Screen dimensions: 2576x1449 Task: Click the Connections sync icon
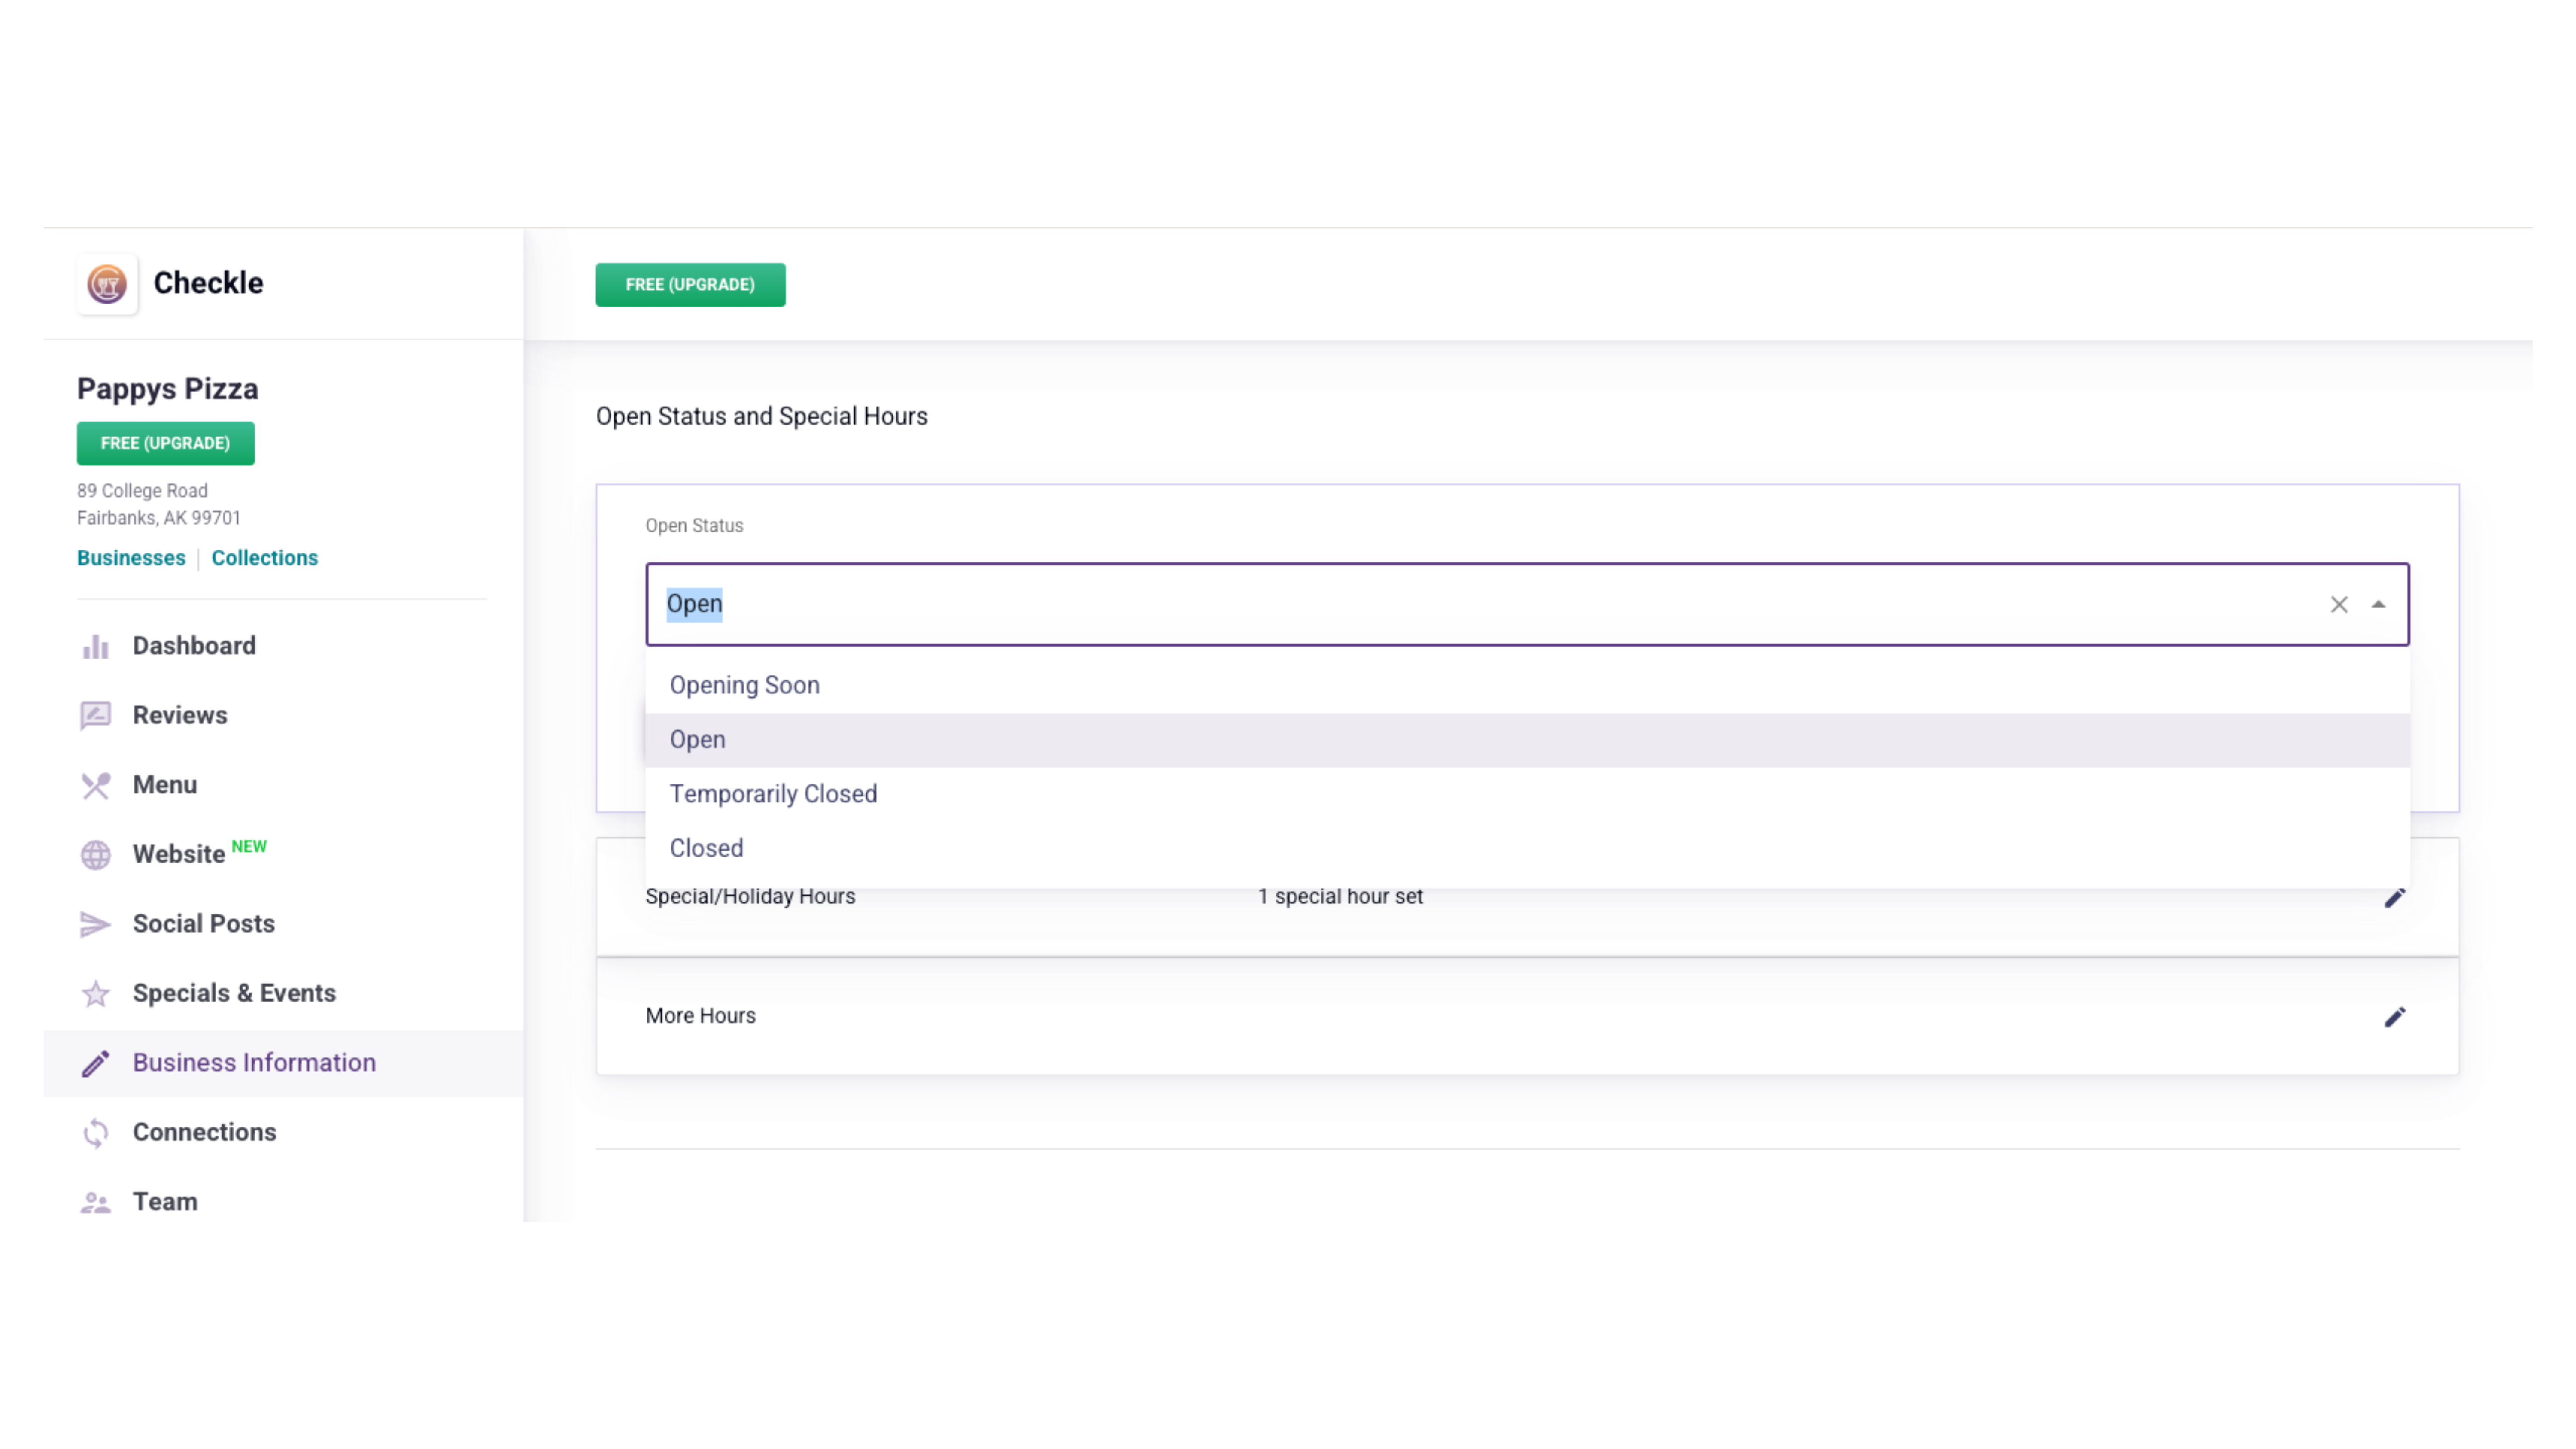pyautogui.click(x=96, y=1133)
